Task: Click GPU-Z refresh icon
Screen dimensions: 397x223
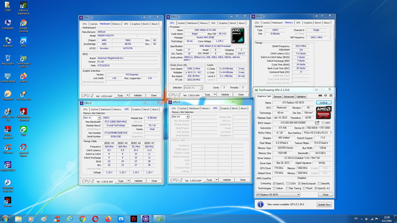Action: [x=326, y=95]
